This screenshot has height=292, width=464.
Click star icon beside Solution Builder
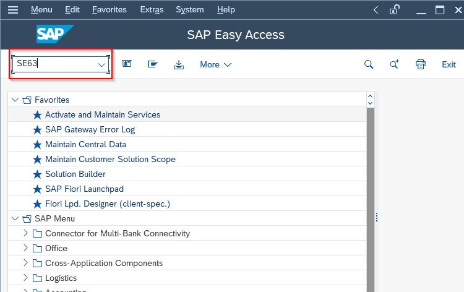(37, 174)
